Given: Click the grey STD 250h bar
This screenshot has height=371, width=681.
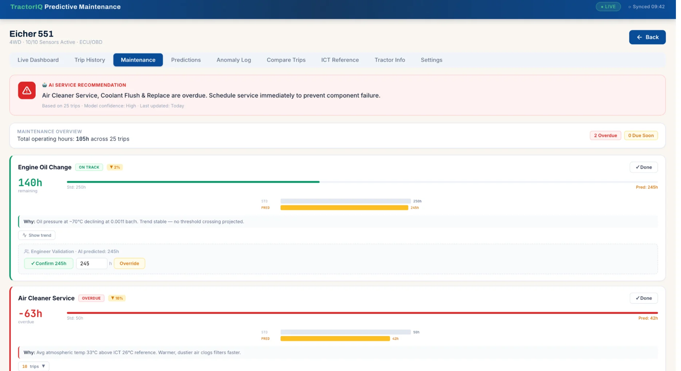Looking at the screenshot, I should click(346, 201).
